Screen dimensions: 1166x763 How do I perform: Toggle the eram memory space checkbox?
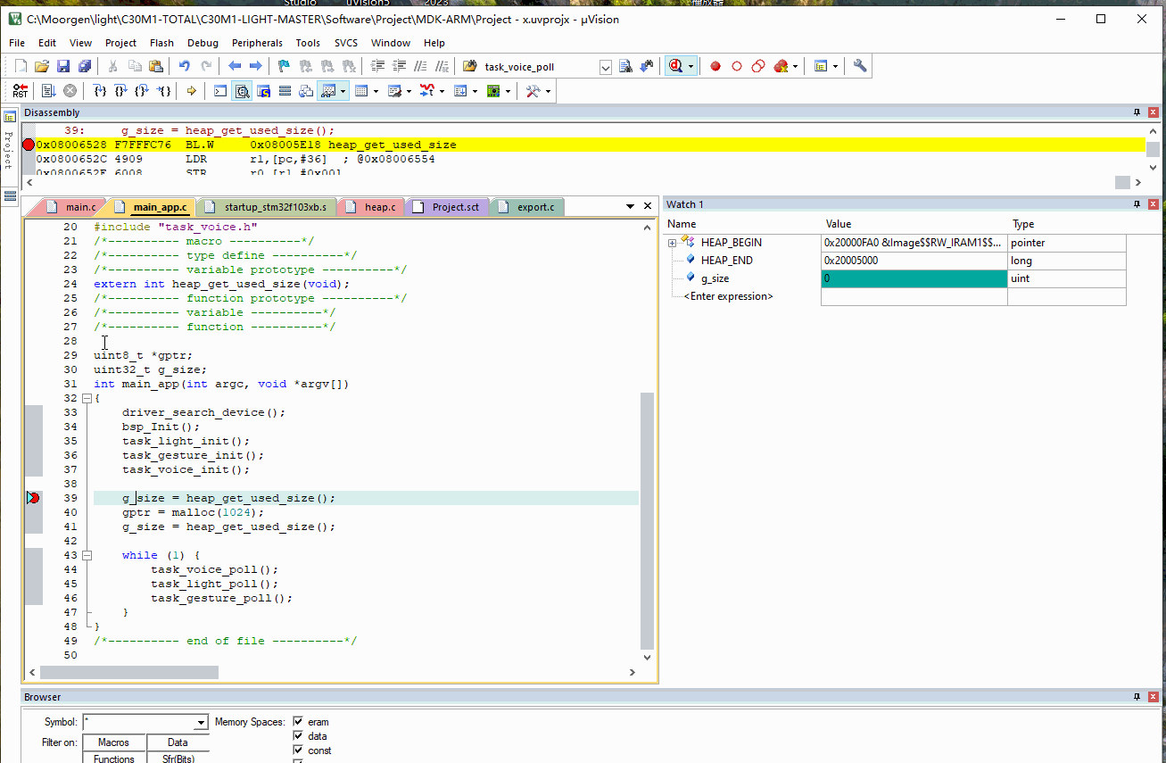tap(298, 722)
